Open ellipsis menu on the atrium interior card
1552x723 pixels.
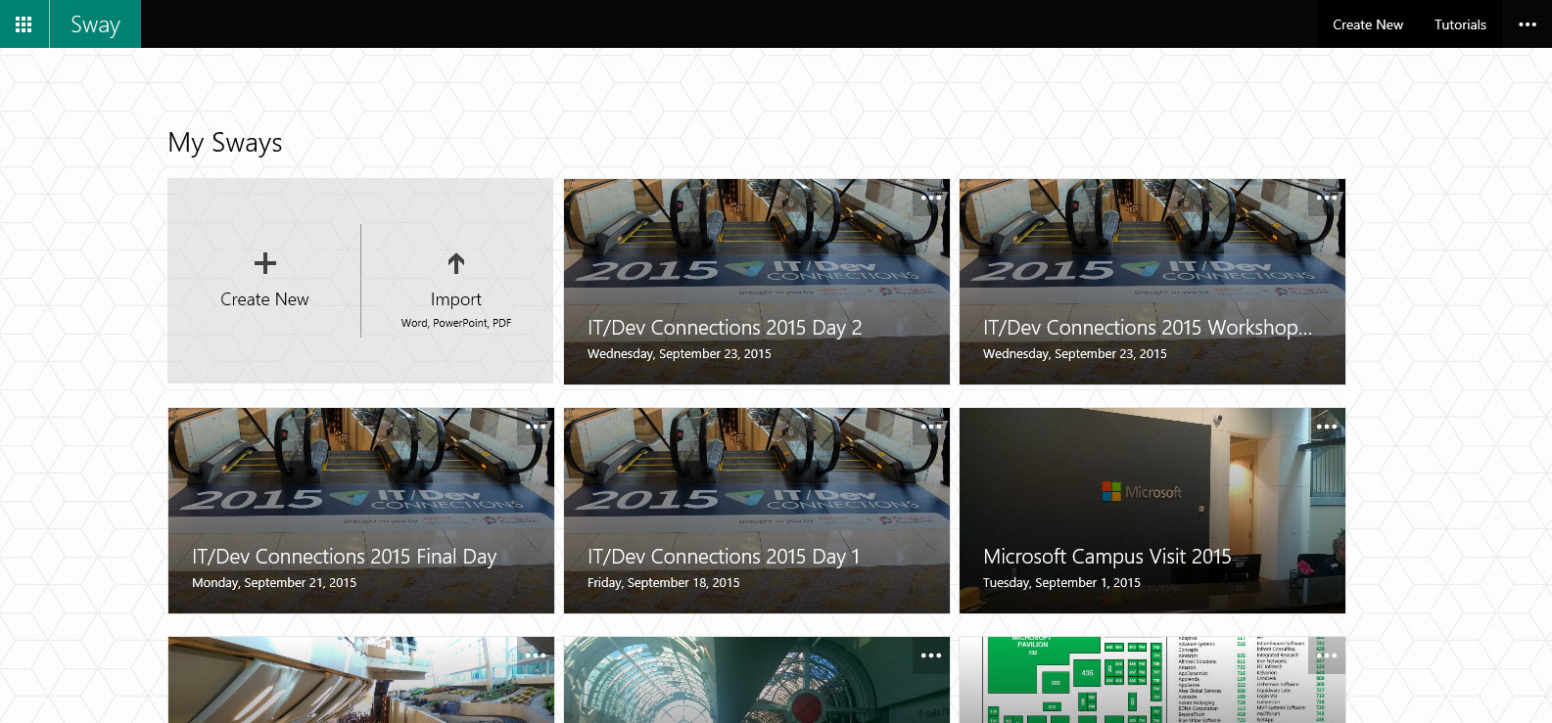point(535,655)
